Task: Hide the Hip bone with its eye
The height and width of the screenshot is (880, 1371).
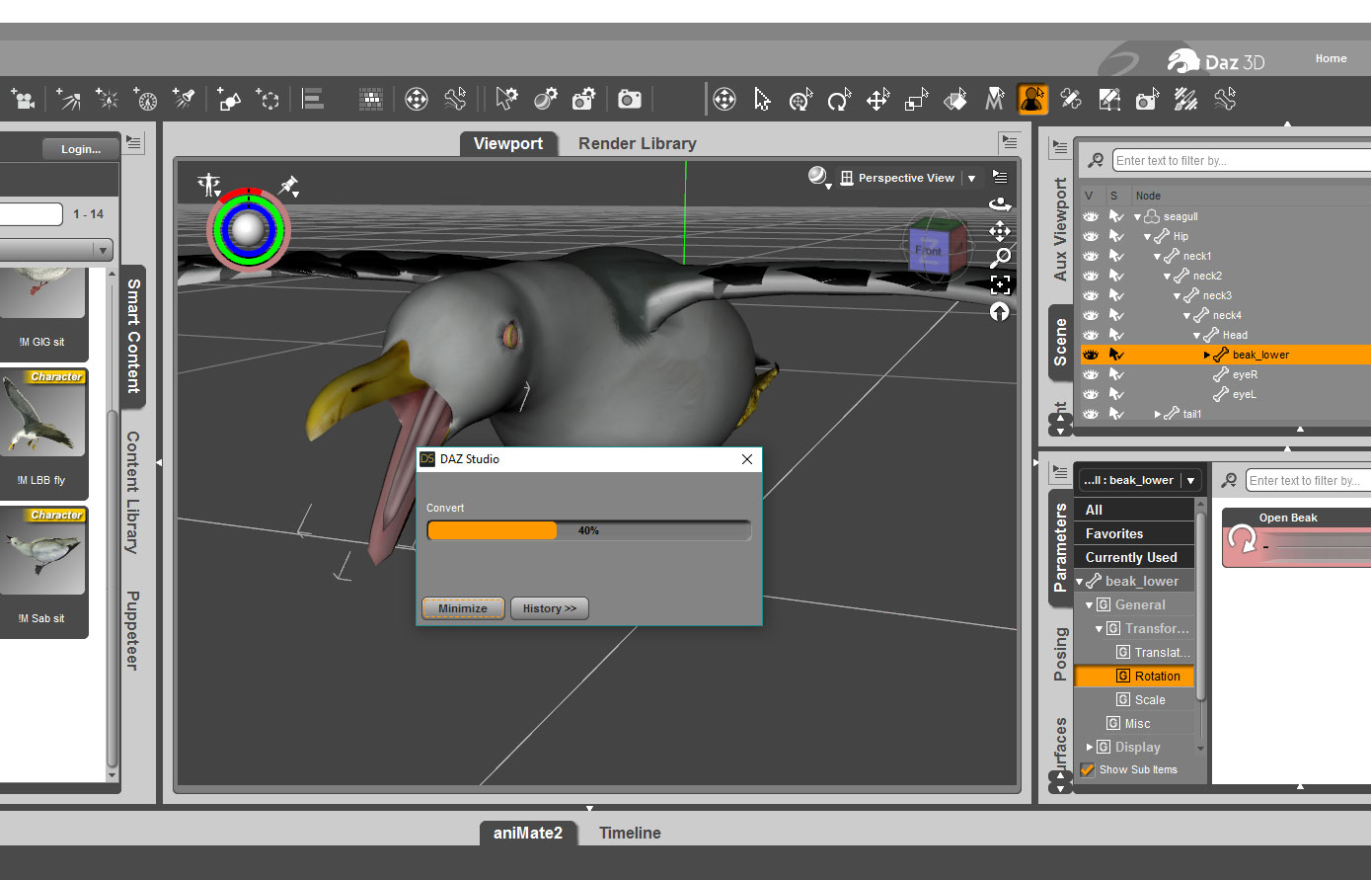Action: pyautogui.click(x=1091, y=236)
